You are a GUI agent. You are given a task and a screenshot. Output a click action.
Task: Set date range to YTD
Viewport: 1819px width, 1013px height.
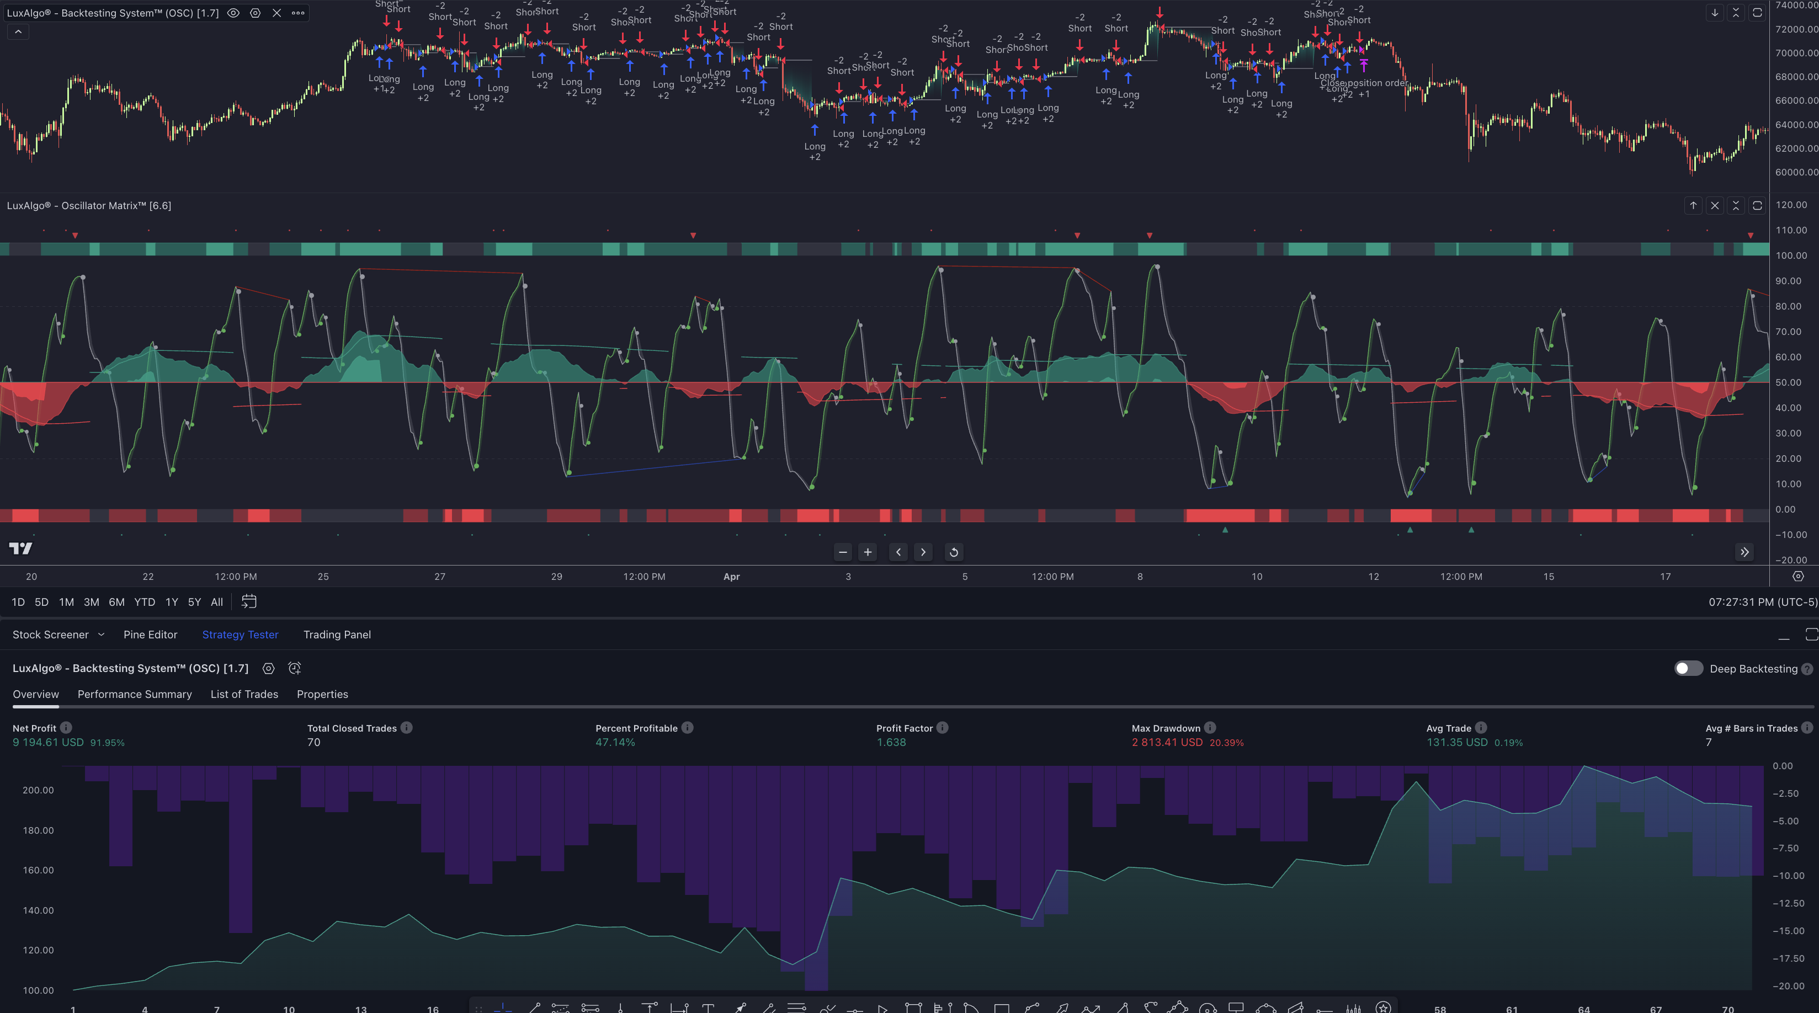coord(145,602)
